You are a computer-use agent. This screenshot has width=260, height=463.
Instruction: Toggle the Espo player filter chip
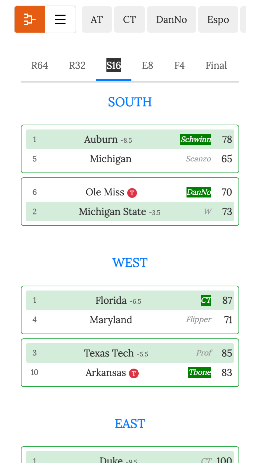click(x=218, y=19)
